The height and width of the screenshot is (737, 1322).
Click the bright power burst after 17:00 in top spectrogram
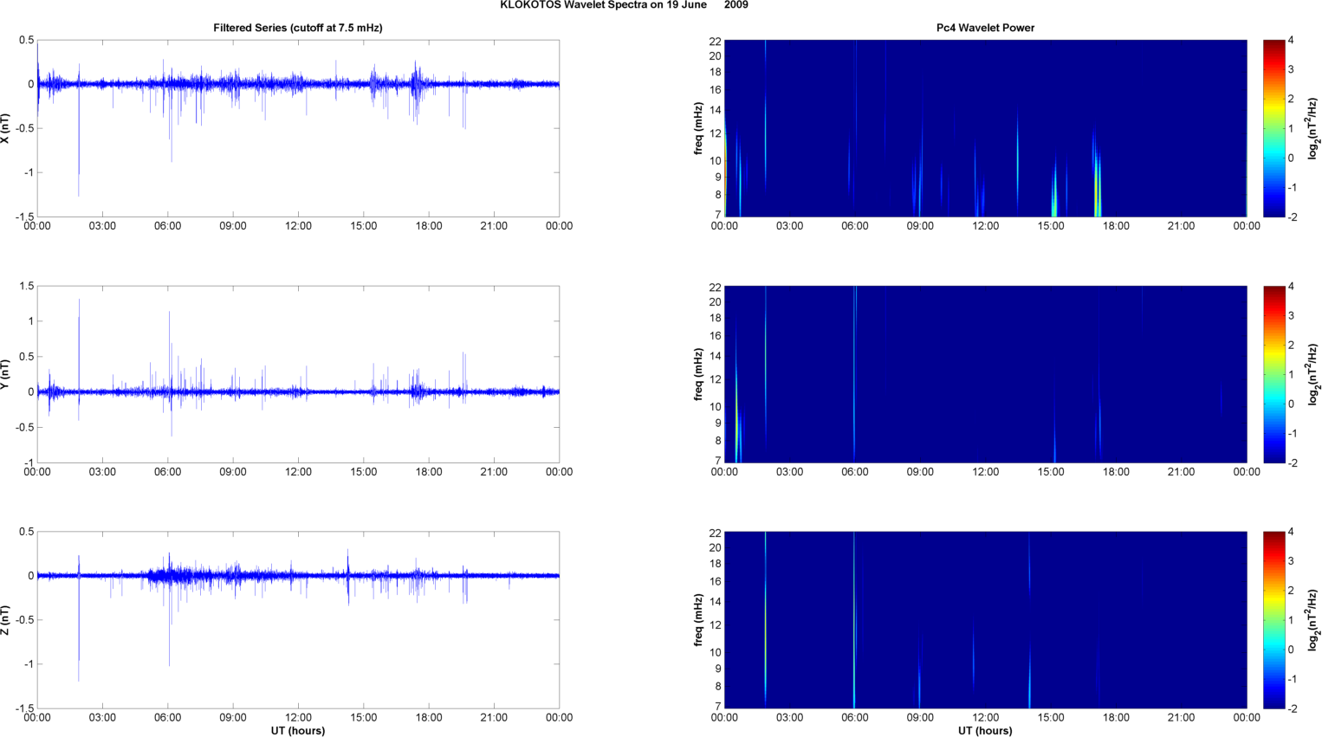[x=1097, y=191]
